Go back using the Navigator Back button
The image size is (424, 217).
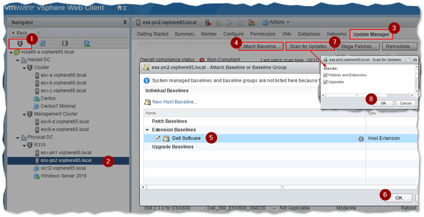pyautogui.click(x=22, y=33)
